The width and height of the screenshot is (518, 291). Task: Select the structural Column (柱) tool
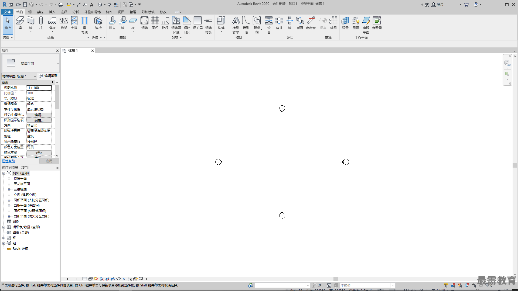click(x=41, y=23)
